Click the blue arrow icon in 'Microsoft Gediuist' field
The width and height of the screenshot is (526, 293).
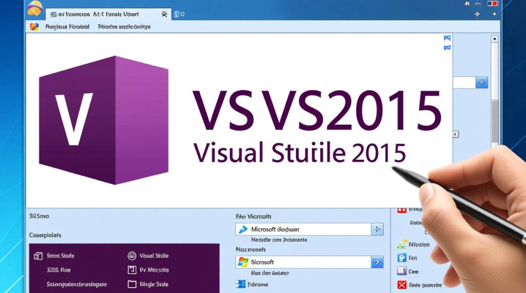click(x=243, y=229)
